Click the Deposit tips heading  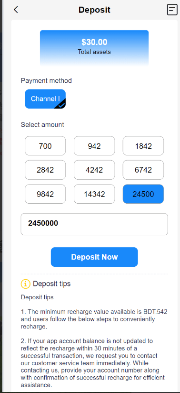52,284
